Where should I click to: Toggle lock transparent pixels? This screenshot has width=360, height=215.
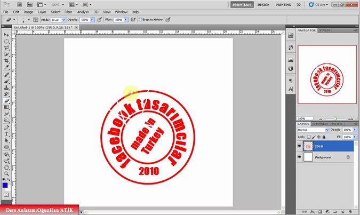pos(309,137)
